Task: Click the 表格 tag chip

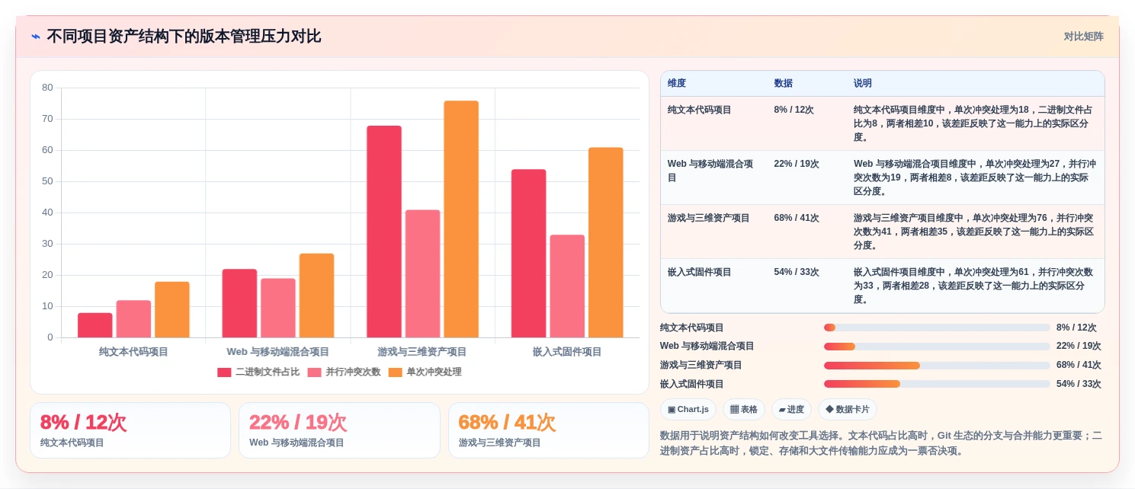Action: click(x=744, y=409)
